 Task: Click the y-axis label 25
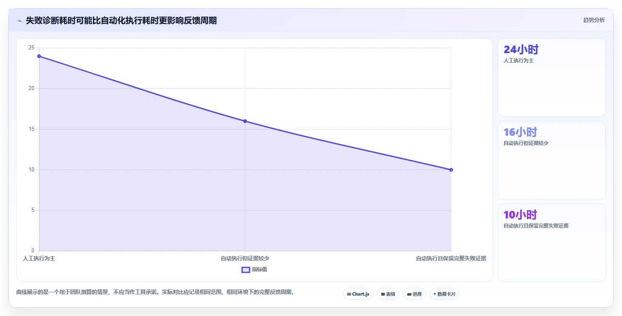[x=31, y=48]
